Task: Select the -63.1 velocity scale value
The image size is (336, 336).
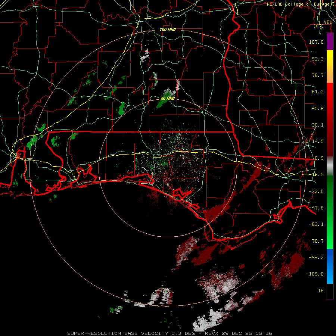Action: (316, 224)
